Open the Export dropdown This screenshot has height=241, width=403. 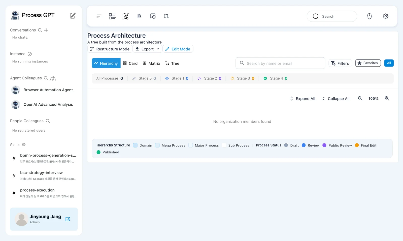pos(147,49)
